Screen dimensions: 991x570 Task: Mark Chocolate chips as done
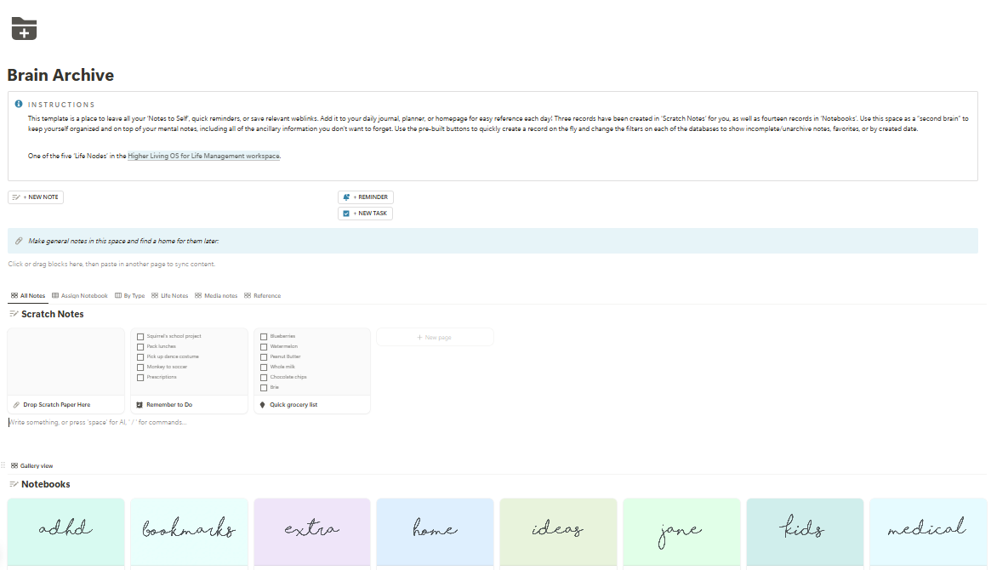tap(264, 377)
